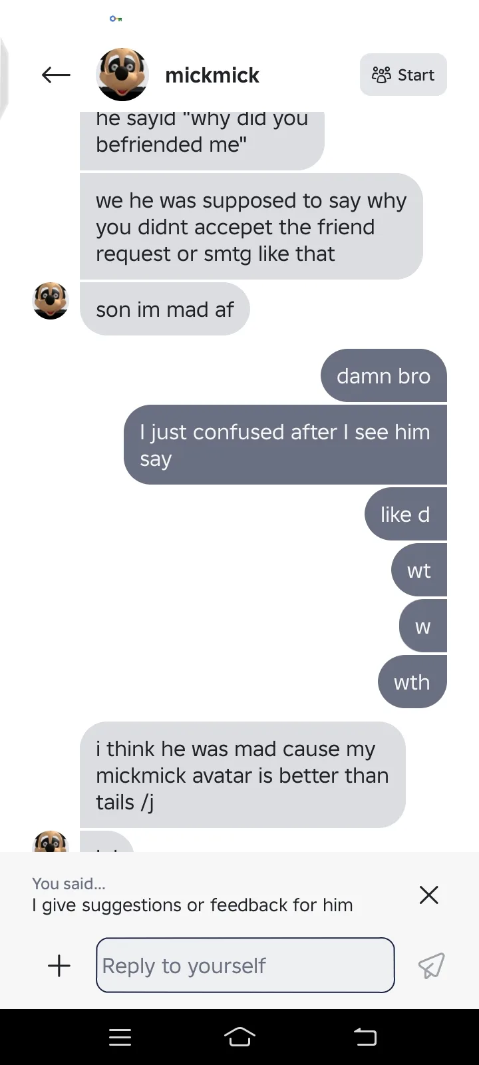This screenshot has width=479, height=1065.
Task: Open Android recent apps menu button
Action: coord(120,1037)
